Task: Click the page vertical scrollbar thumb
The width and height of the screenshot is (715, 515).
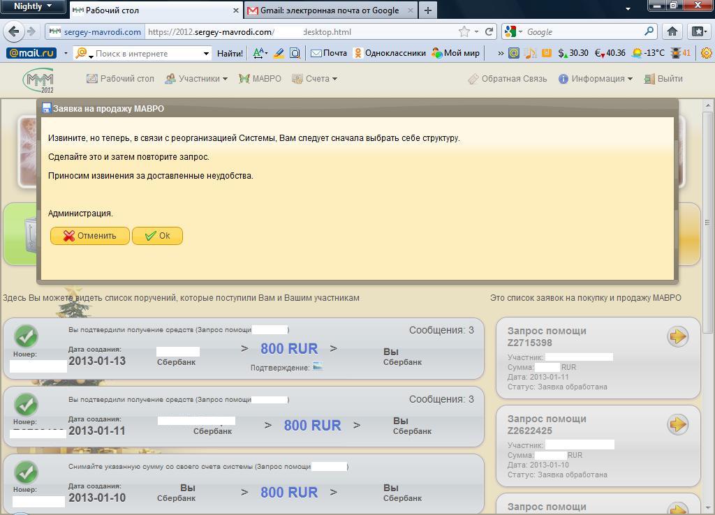Action: (x=707, y=222)
